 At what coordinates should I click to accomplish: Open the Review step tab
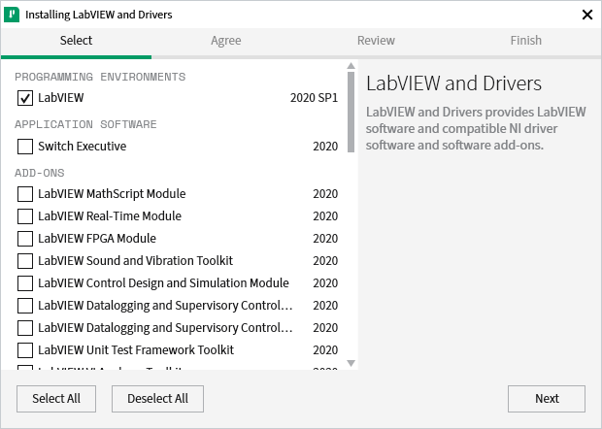pos(376,41)
